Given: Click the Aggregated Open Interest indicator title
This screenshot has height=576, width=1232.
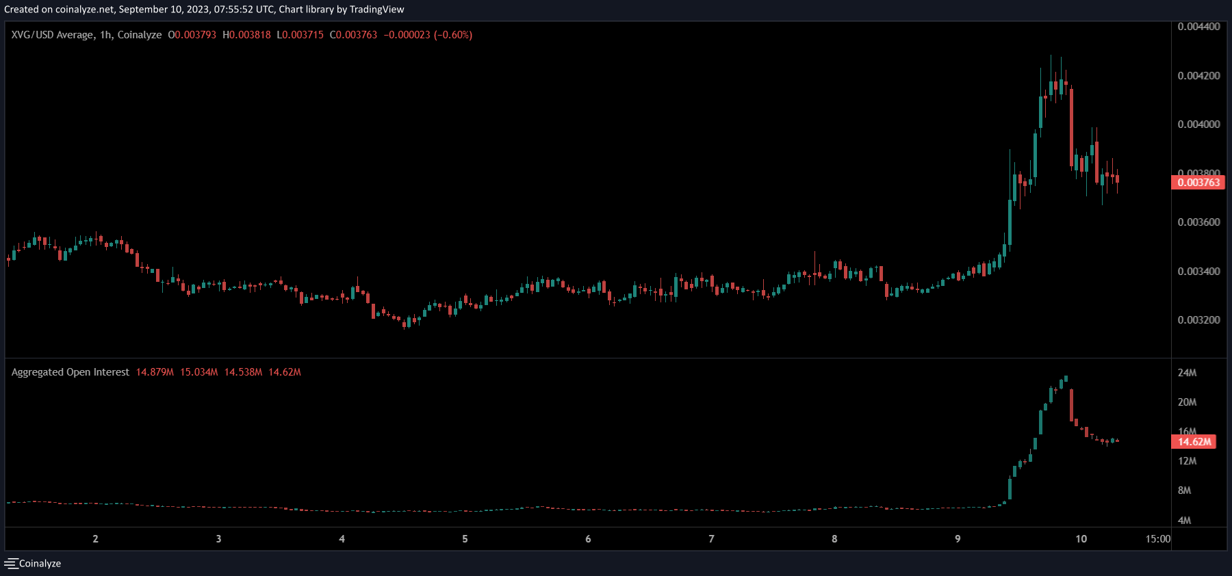Looking at the screenshot, I should (x=70, y=372).
